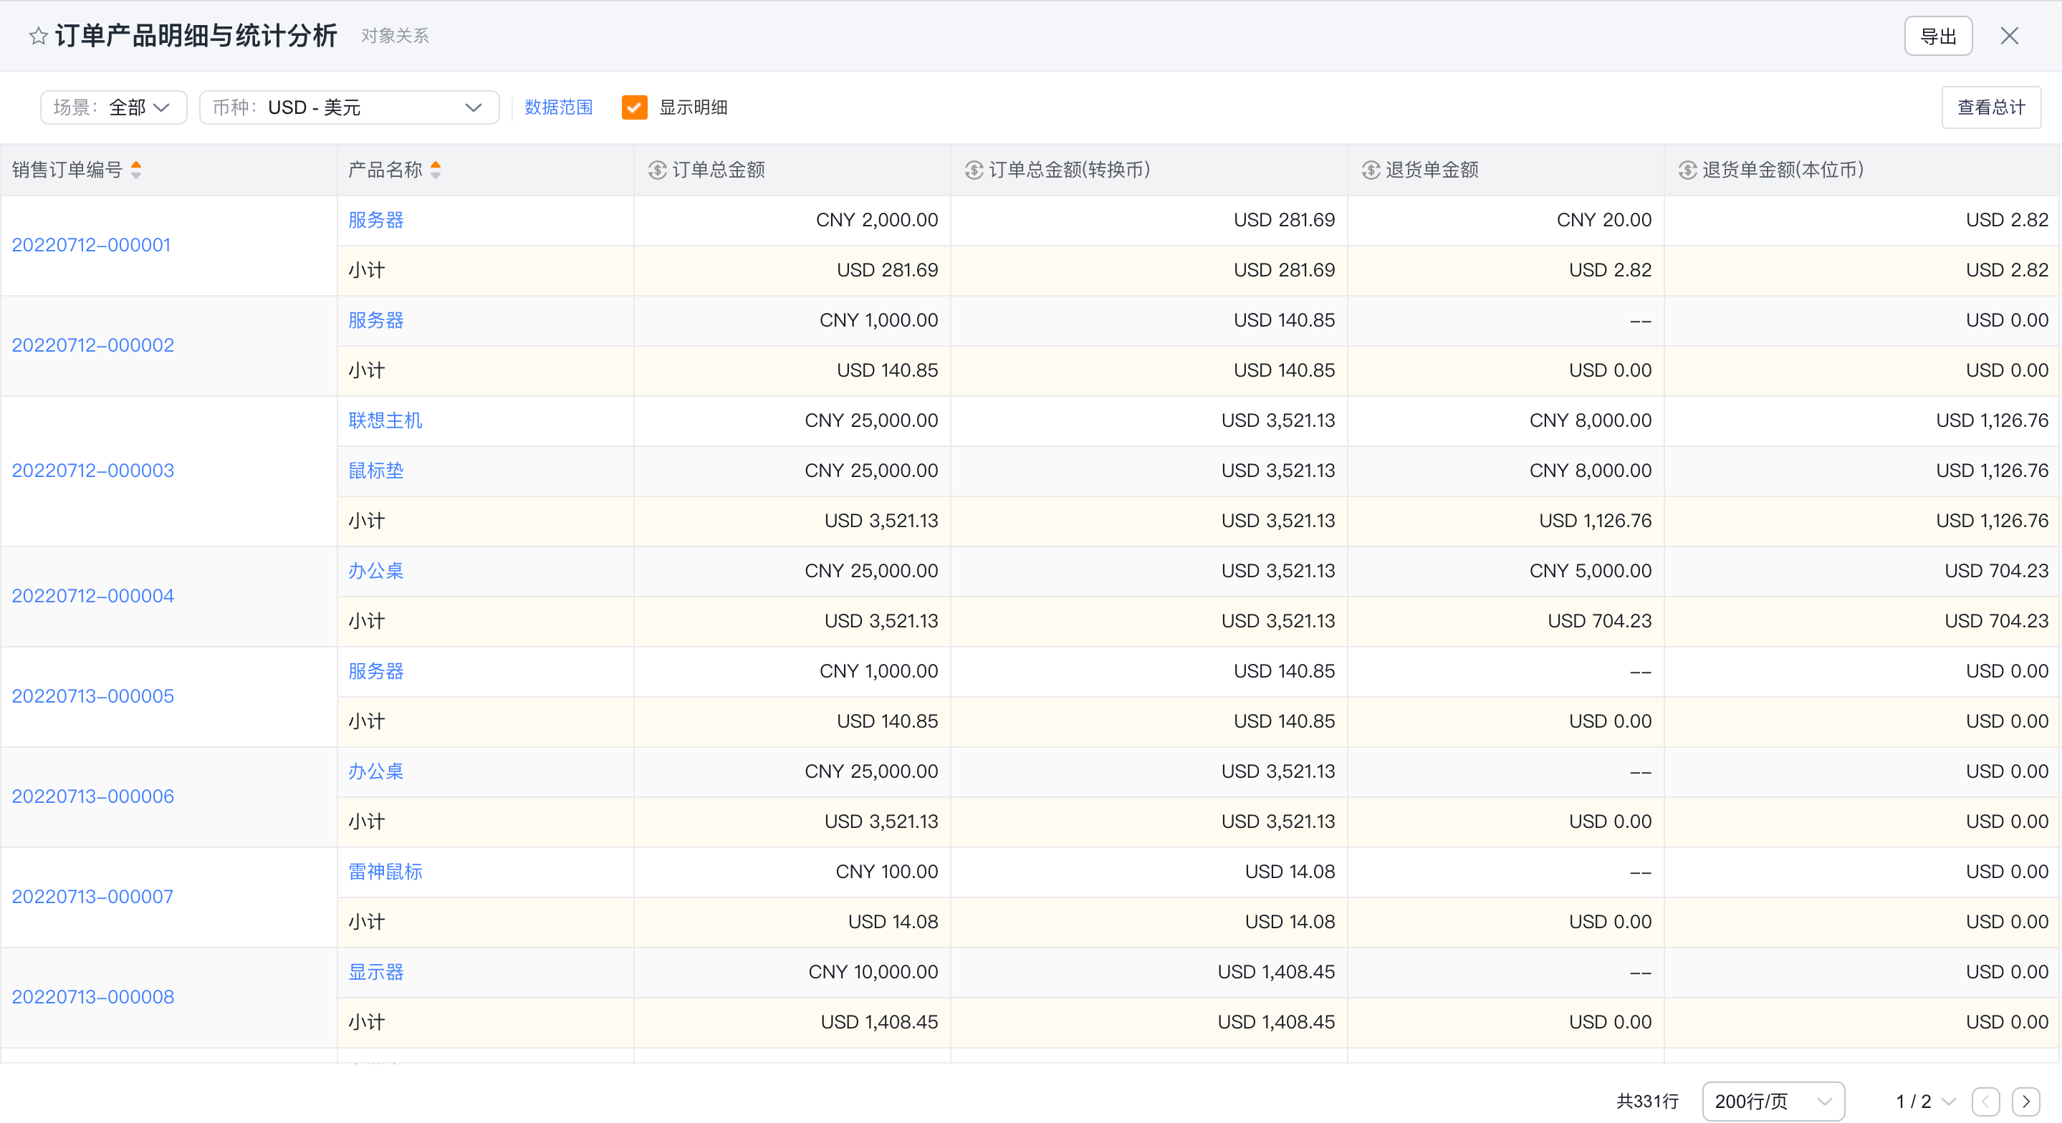Open order 20220712-000003 link
Viewport: 2062px width, 1123px height.
pos(93,471)
